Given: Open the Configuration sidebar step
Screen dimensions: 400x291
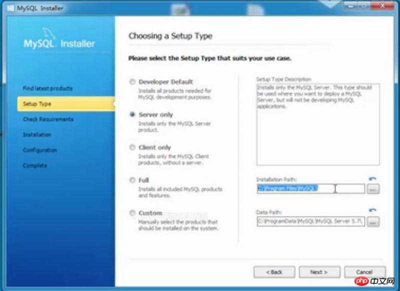Looking at the screenshot, I should pyautogui.click(x=40, y=150).
